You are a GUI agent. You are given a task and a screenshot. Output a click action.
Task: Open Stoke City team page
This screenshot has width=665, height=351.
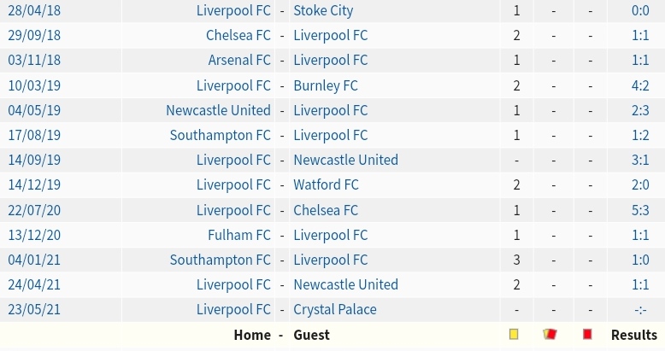[323, 10]
